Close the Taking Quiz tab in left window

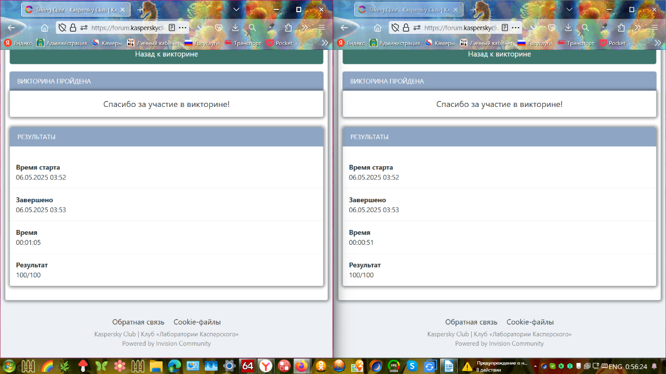click(123, 9)
